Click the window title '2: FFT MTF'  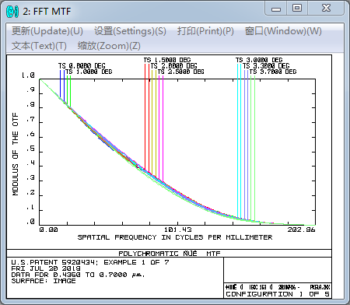coord(47,12)
